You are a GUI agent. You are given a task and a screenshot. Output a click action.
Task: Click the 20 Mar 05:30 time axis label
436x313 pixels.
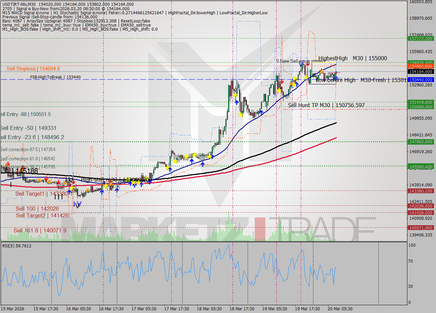pos(340,309)
